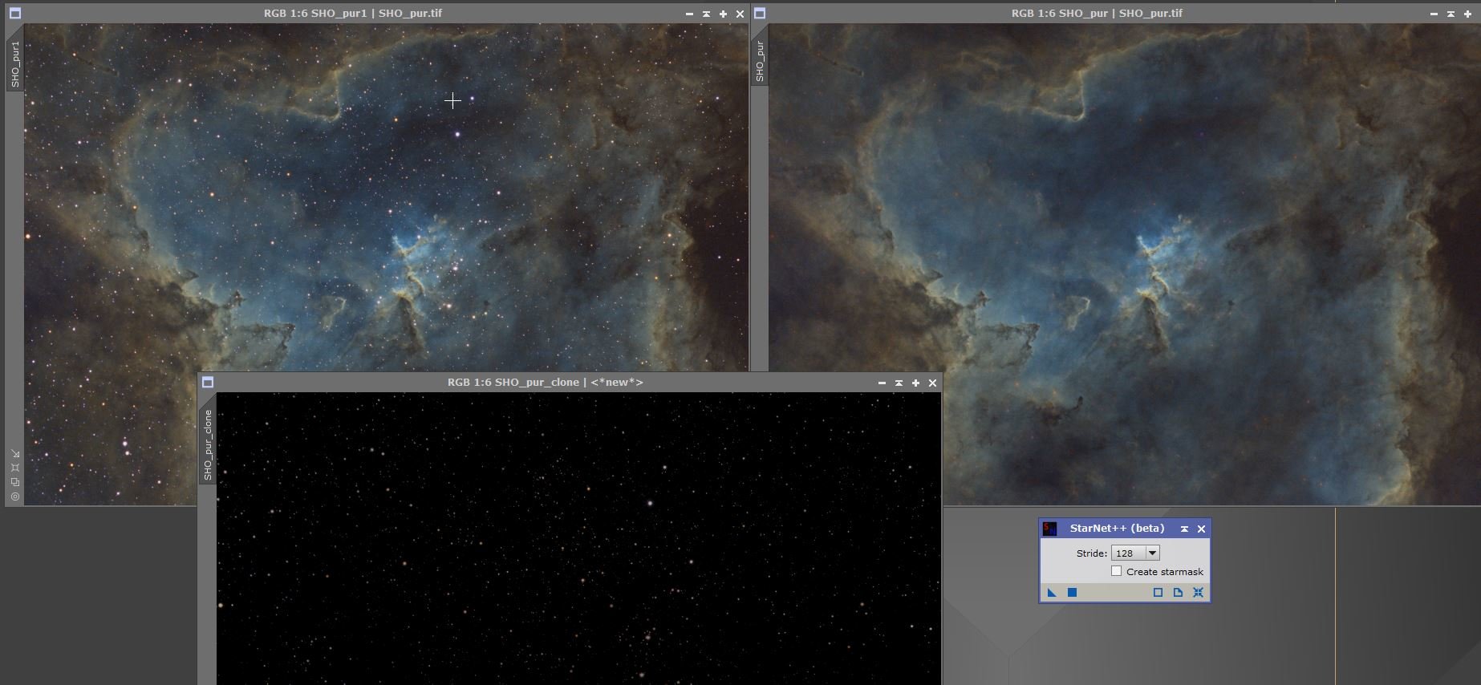This screenshot has width=1481, height=685.
Task: Shade the StarNet++ dialog window
Action: [1184, 529]
